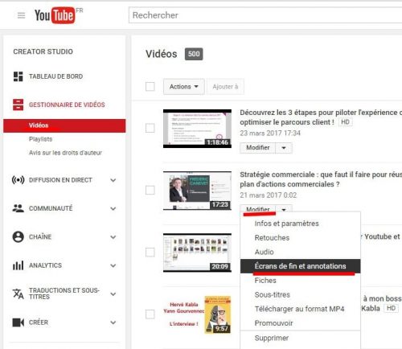Tick the select-all videos checkbox
Screen dimensions: 402x349
click(150, 87)
